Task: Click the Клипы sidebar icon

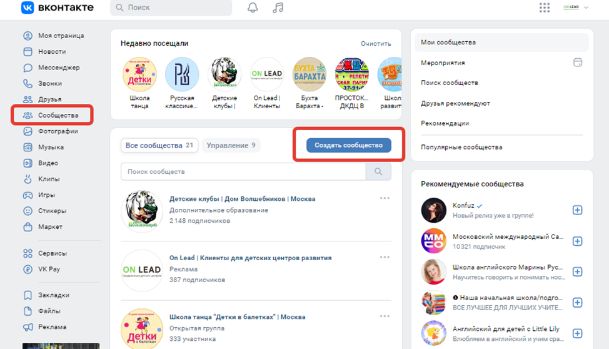Action: tap(28, 179)
